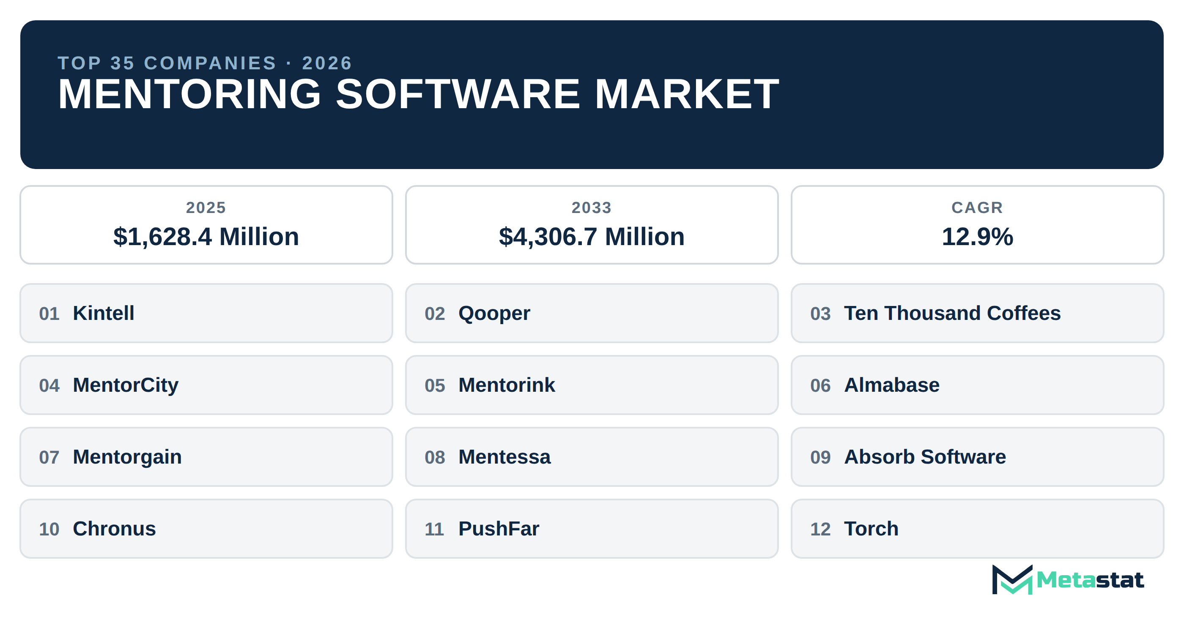This screenshot has height=617, width=1184.
Task: Select the Torch card
Action: 977,529
